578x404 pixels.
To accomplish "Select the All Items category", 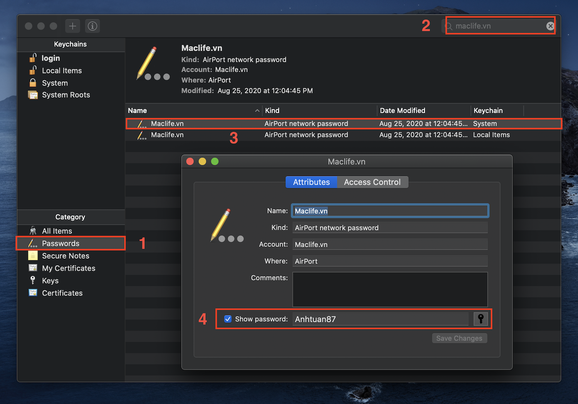I will [56, 231].
